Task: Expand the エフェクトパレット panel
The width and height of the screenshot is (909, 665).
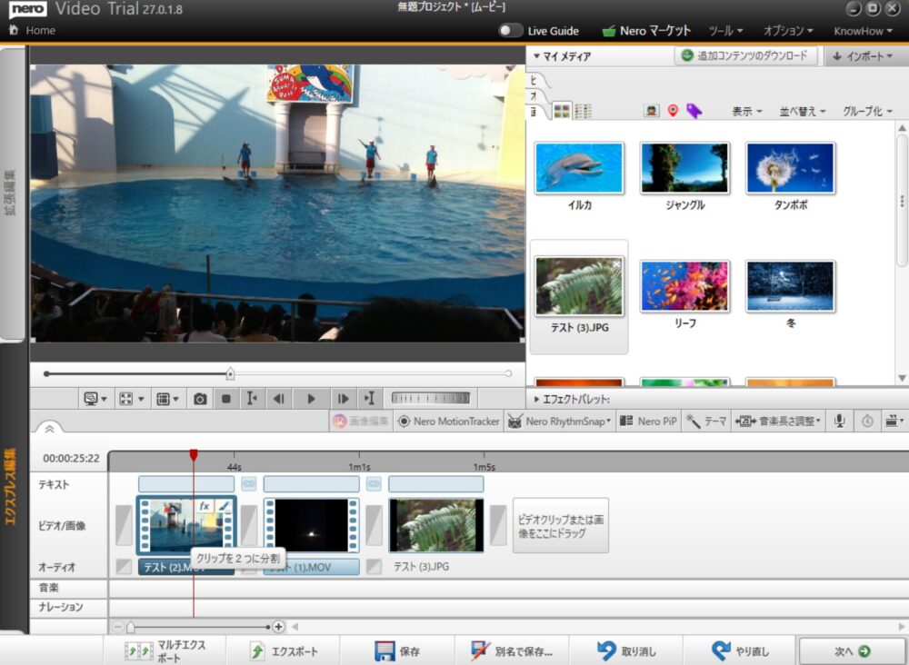Action: click(571, 399)
